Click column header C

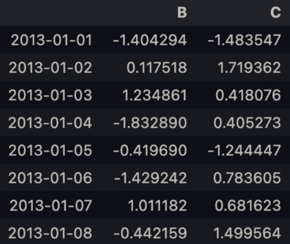[x=275, y=13]
